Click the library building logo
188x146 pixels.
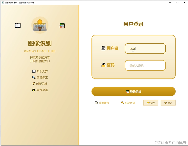pyautogui.click(x=40, y=25)
